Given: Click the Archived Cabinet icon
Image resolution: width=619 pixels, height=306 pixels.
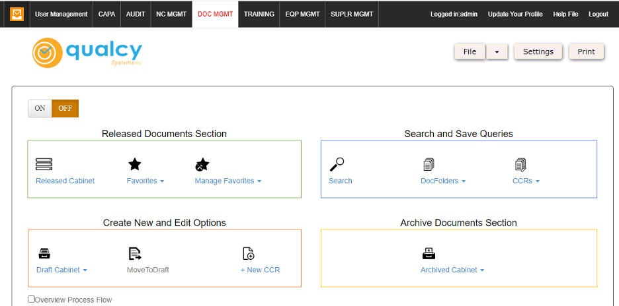Looking at the screenshot, I should coord(429,253).
